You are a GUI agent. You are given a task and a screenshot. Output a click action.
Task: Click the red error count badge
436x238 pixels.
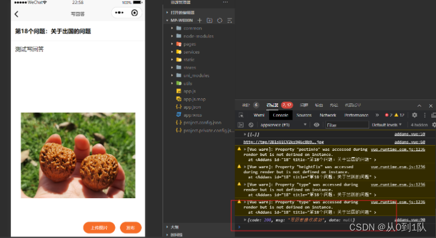pos(389,115)
